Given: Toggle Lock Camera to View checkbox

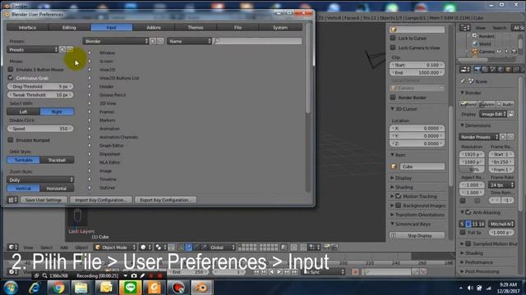Looking at the screenshot, I should (393, 48).
